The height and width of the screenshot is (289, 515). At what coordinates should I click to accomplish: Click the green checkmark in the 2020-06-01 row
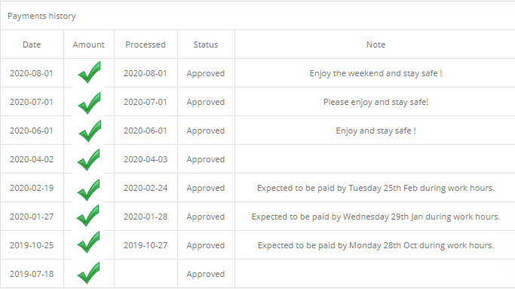pos(90,131)
